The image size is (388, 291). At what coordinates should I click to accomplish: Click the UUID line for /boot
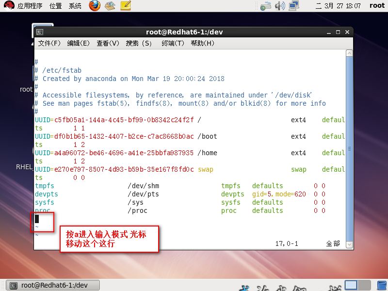pos(190,141)
